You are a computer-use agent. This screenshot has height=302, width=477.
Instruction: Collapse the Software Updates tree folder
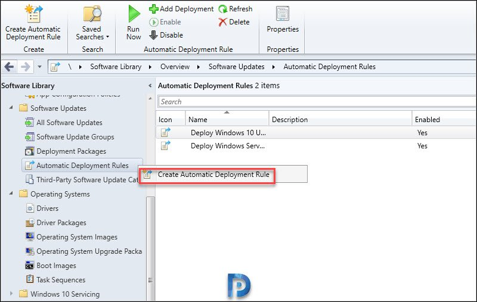[11, 107]
